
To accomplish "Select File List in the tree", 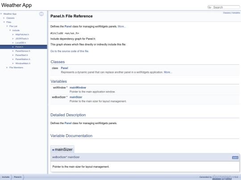I will tap(13, 26).
